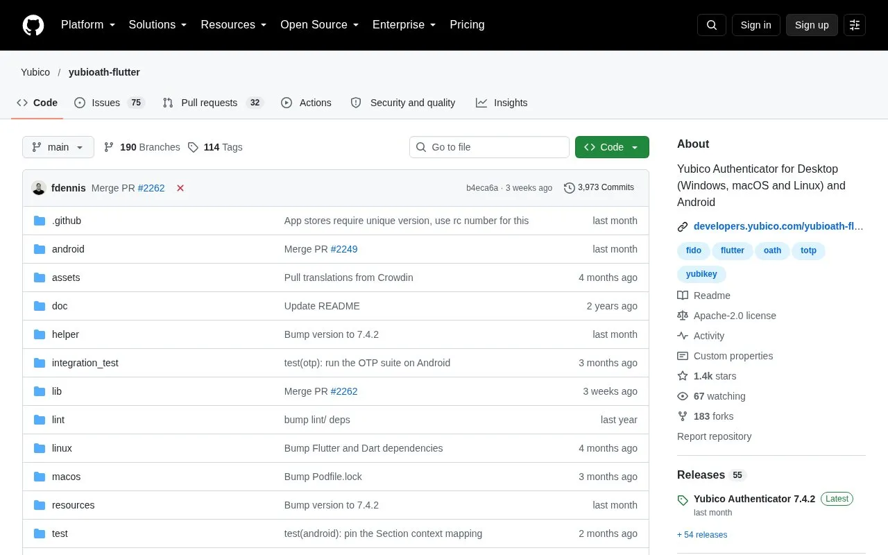Open the appearance settings icon button
This screenshot has height=555, width=888.
pos(855,25)
